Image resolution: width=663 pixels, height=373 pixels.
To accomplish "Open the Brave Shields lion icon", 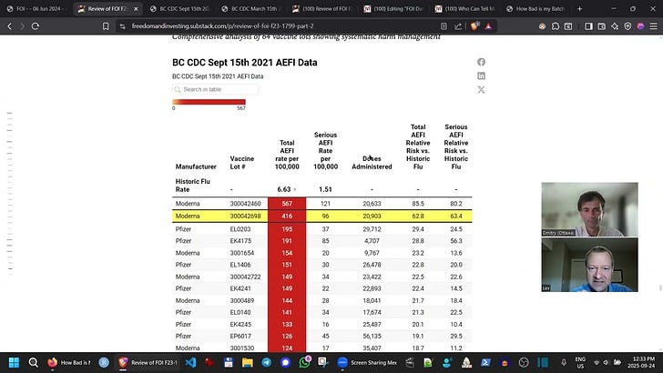I will coord(474,26).
